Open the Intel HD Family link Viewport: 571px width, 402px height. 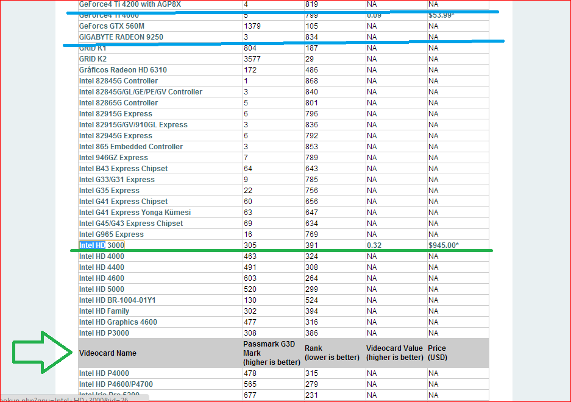pyautogui.click(x=104, y=311)
